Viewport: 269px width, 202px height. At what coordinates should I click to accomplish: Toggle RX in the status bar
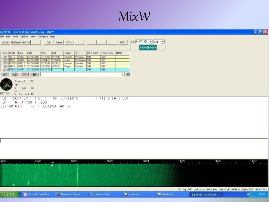(x=180, y=189)
